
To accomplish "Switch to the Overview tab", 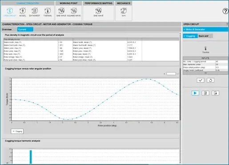I will [7, 29].
